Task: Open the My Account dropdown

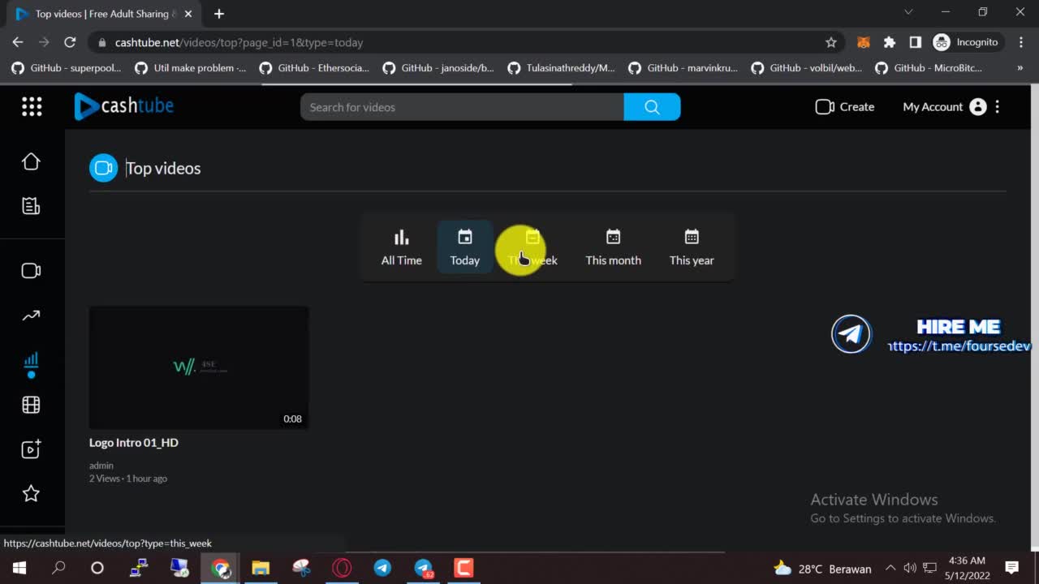Action: [x=943, y=107]
